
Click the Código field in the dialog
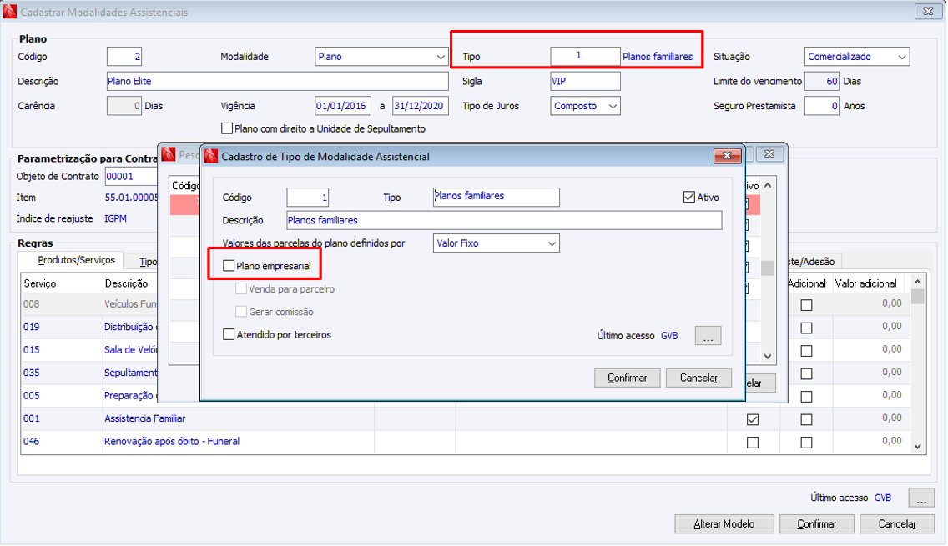click(308, 198)
